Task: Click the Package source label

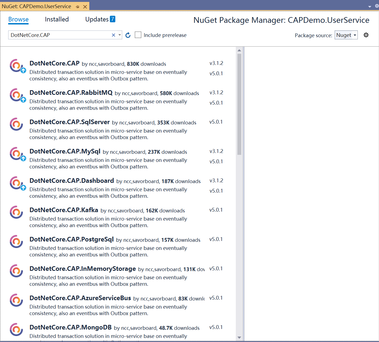Action: pyautogui.click(x=313, y=35)
